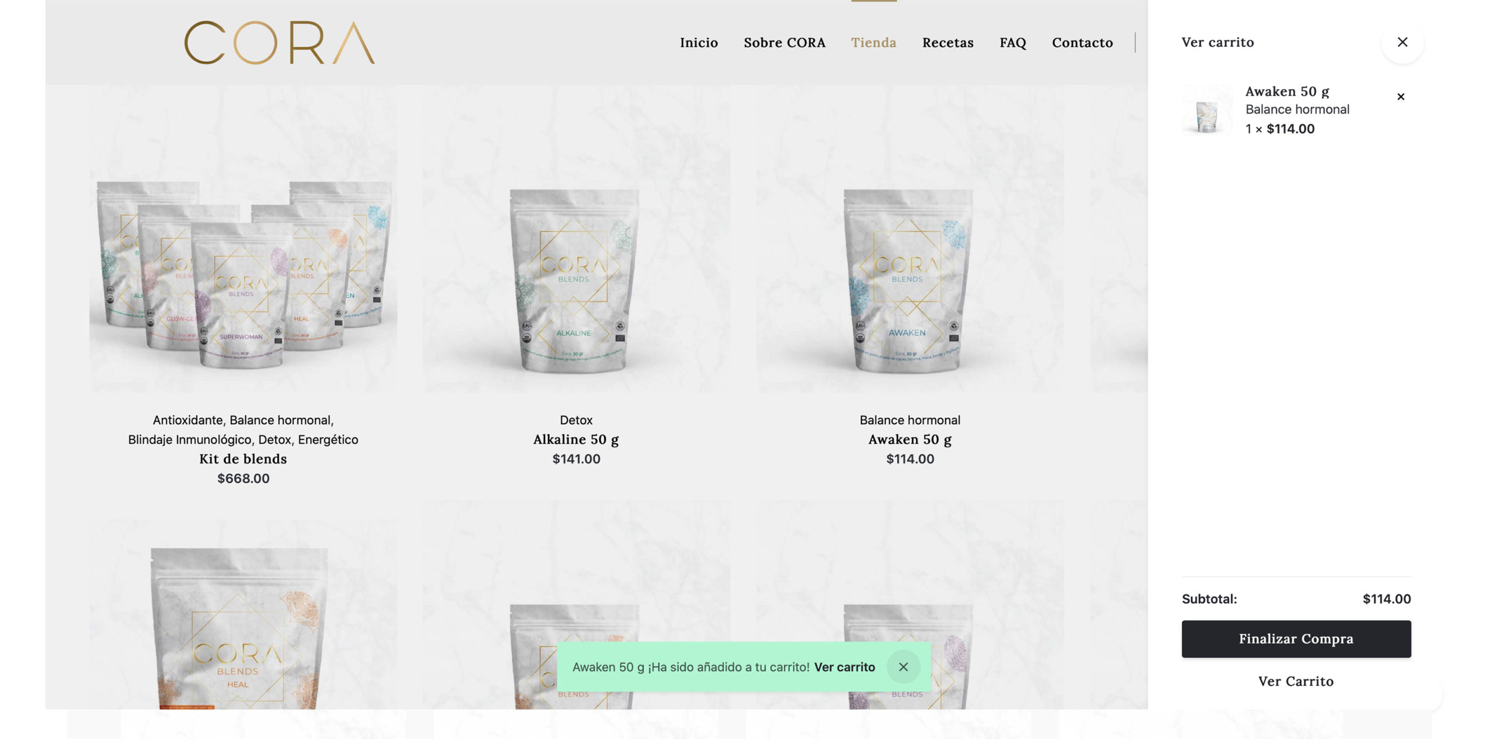Click the Alkaline 50 g product title
Screen dimensions: 1499x739
576,439
